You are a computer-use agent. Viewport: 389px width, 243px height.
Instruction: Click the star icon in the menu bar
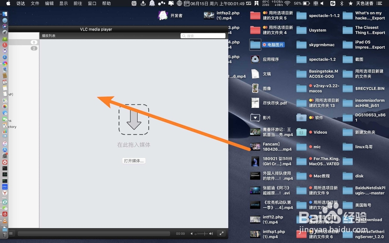(350, 3)
